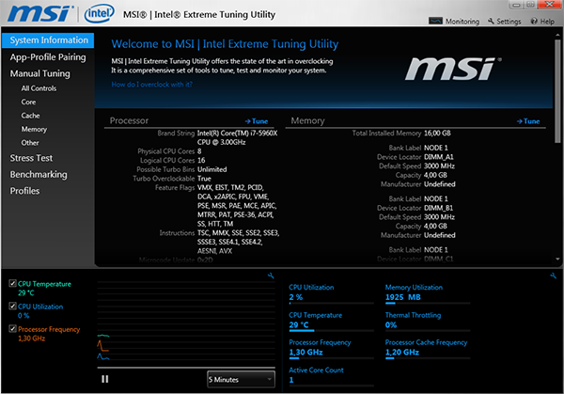Open App-Profile Pairing section
The width and height of the screenshot is (564, 394).
[x=48, y=57]
